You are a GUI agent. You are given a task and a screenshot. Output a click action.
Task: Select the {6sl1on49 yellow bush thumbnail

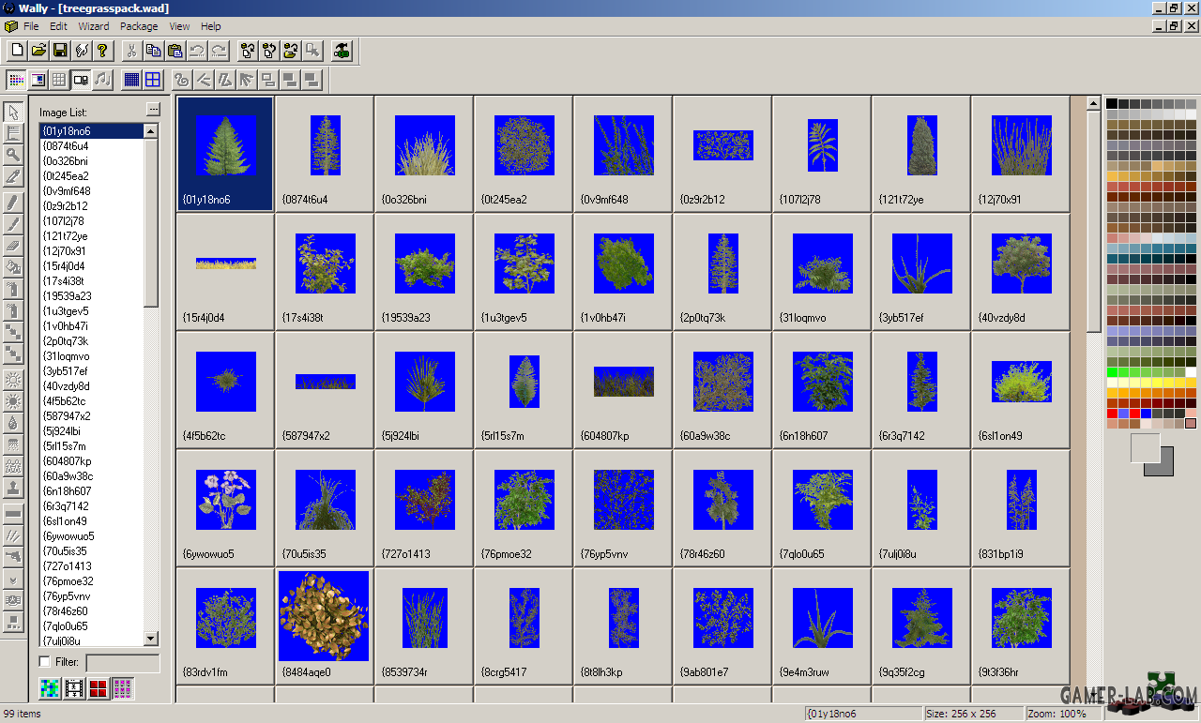click(1021, 389)
